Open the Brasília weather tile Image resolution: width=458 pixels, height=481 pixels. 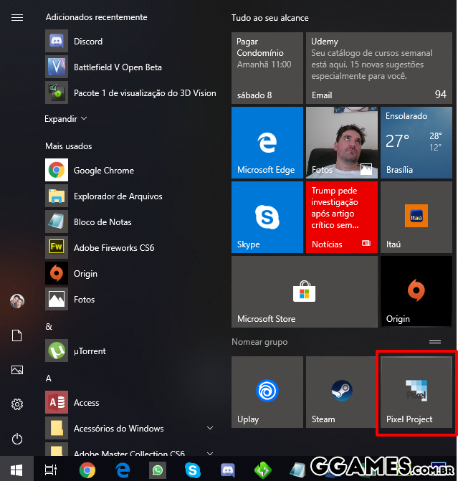(416, 143)
